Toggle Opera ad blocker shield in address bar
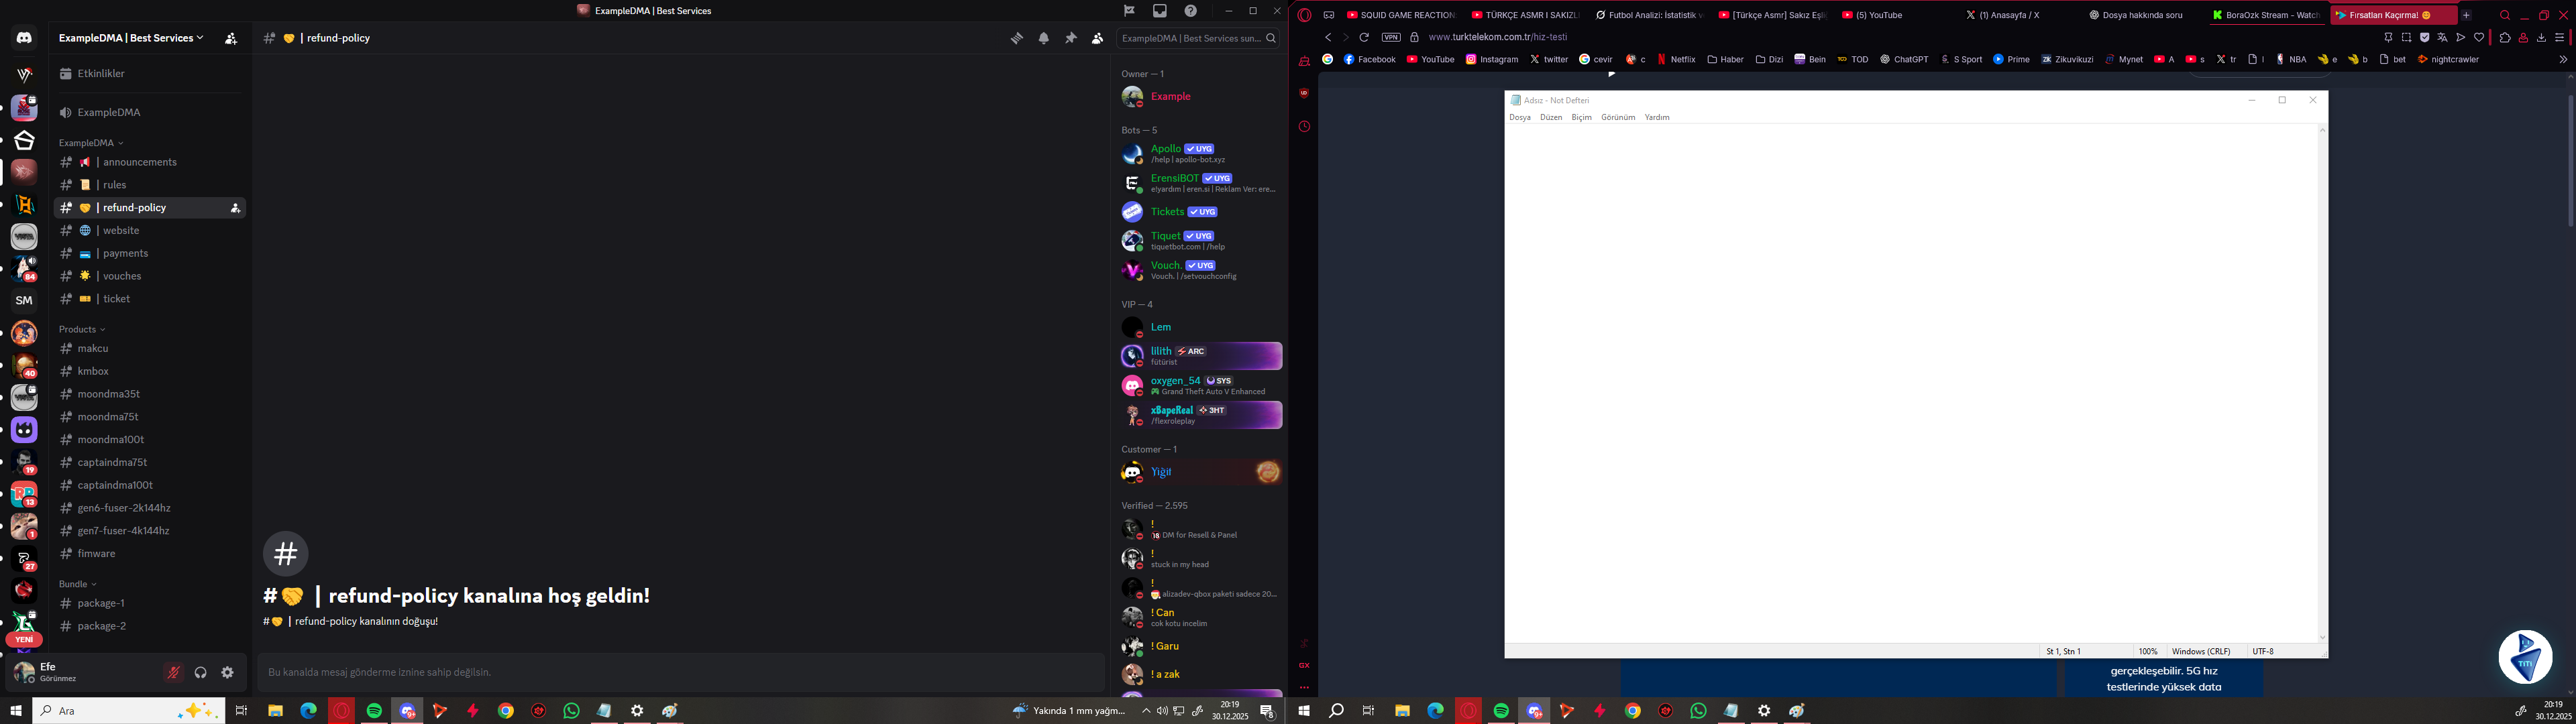The image size is (2576, 724). (2425, 37)
